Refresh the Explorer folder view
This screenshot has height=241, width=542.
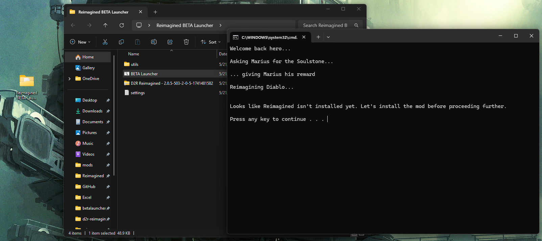point(122,25)
